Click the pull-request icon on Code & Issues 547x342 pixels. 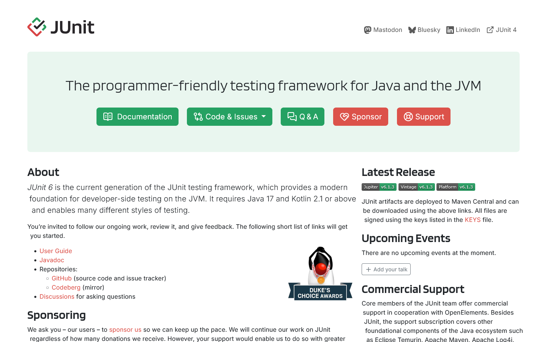[198, 117]
